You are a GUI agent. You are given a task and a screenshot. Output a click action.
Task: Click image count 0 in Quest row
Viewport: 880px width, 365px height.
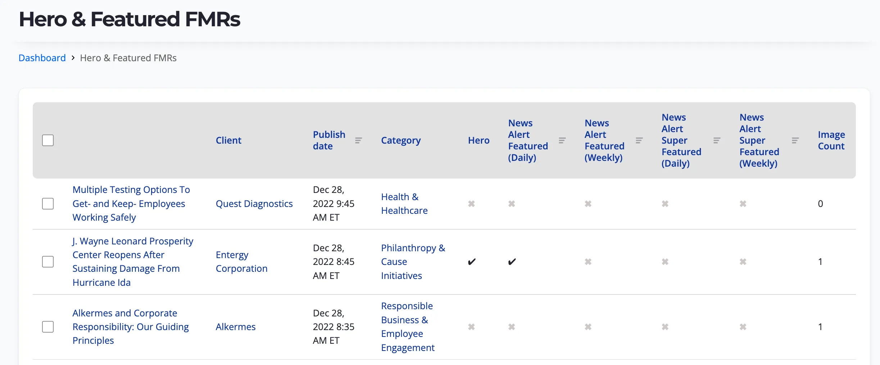click(x=820, y=204)
